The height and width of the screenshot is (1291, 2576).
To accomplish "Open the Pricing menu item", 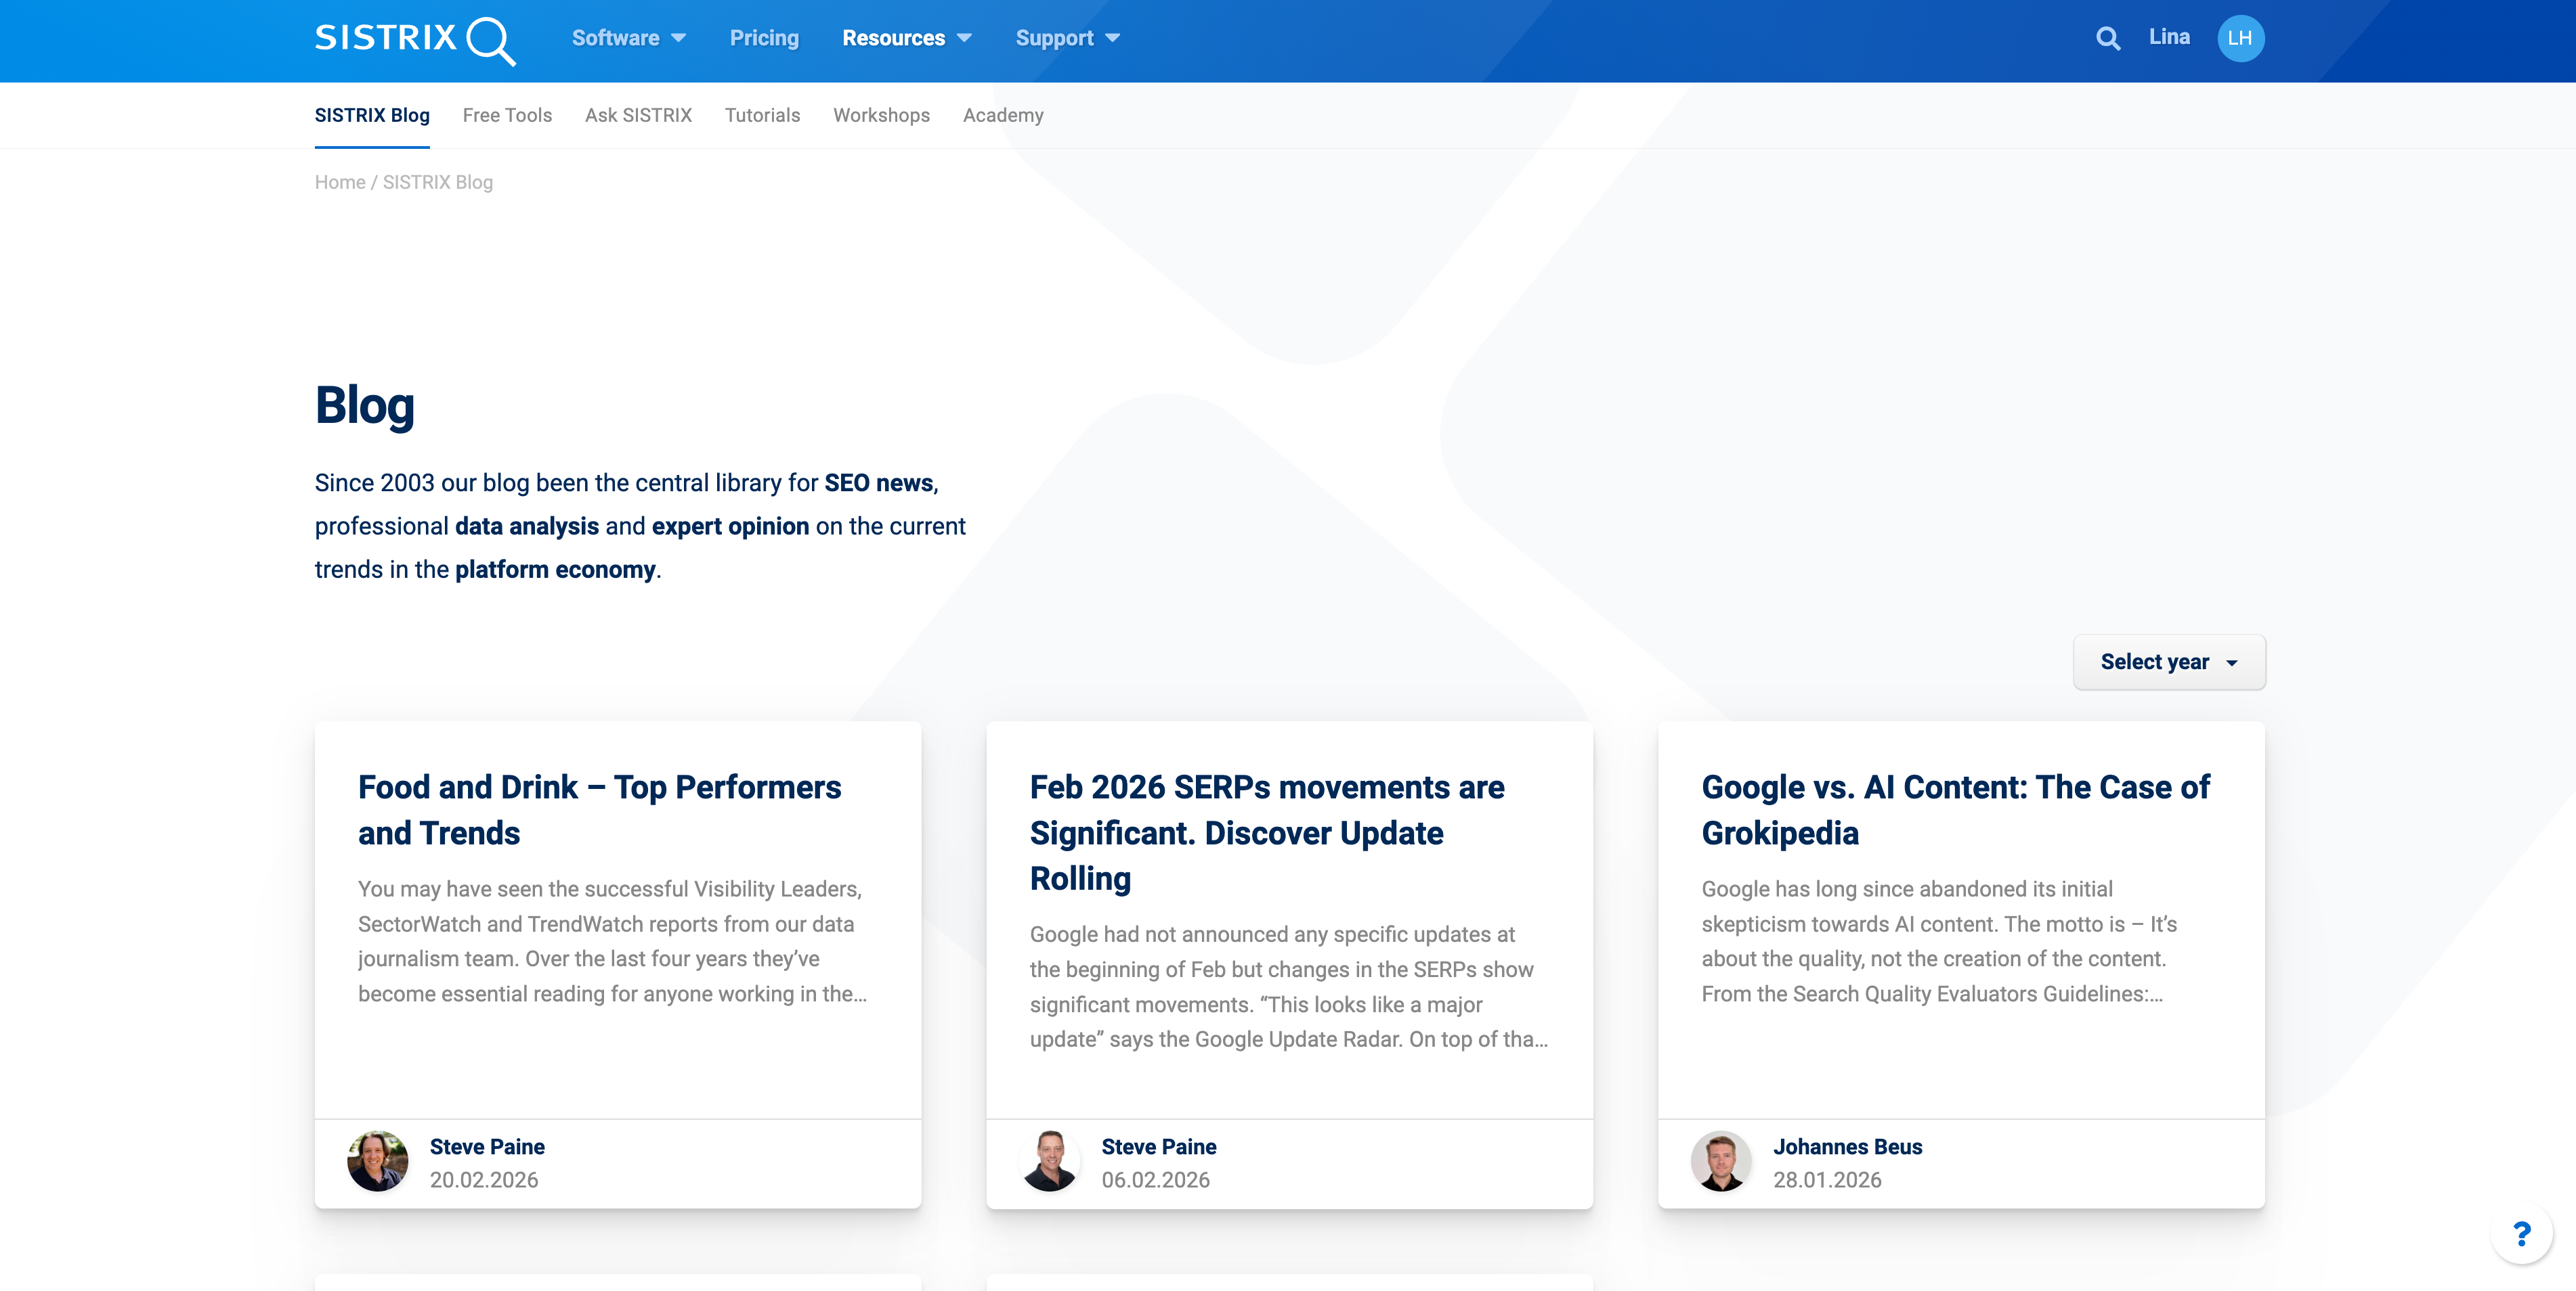I will point(764,38).
